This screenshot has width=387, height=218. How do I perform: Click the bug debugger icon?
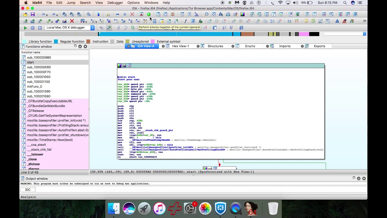(x=173, y=14)
